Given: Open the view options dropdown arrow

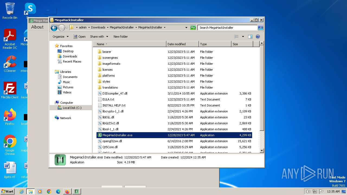Looking at the screenshot, I should [x=243, y=37].
